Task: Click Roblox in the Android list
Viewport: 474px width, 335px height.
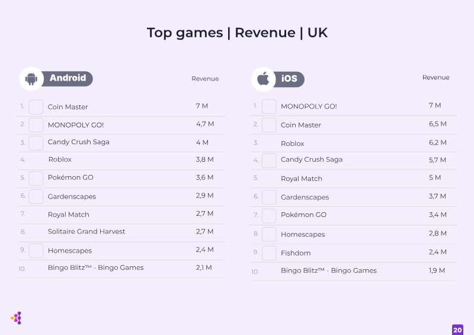Action: tap(60, 159)
